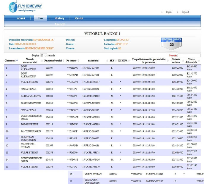Click the Clasament sort arrow icon
This screenshot has height=184, width=204.
pos(17,61)
